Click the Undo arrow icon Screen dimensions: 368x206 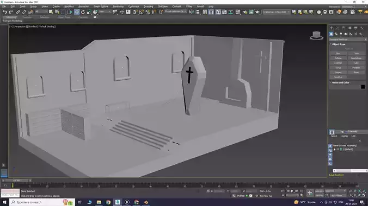coord(5,12)
